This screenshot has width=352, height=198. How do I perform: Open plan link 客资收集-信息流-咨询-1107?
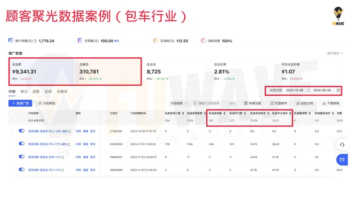45,157
